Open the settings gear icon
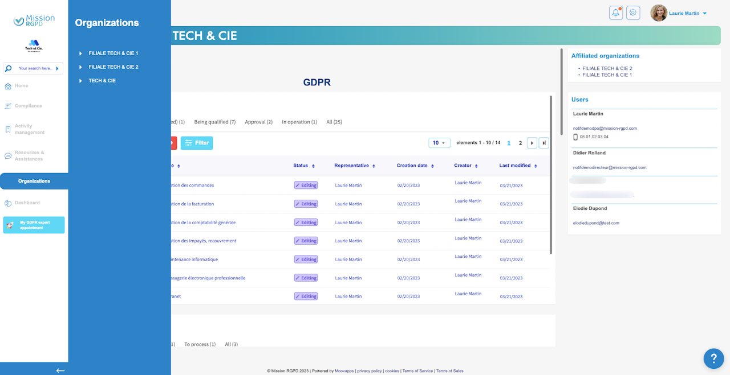 click(633, 13)
